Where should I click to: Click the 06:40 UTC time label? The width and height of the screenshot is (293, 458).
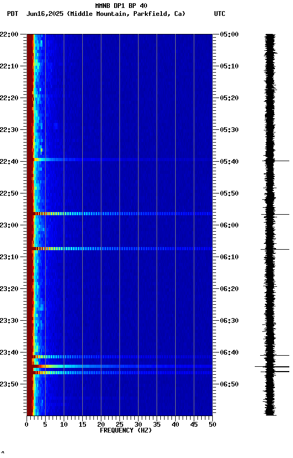(229, 353)
